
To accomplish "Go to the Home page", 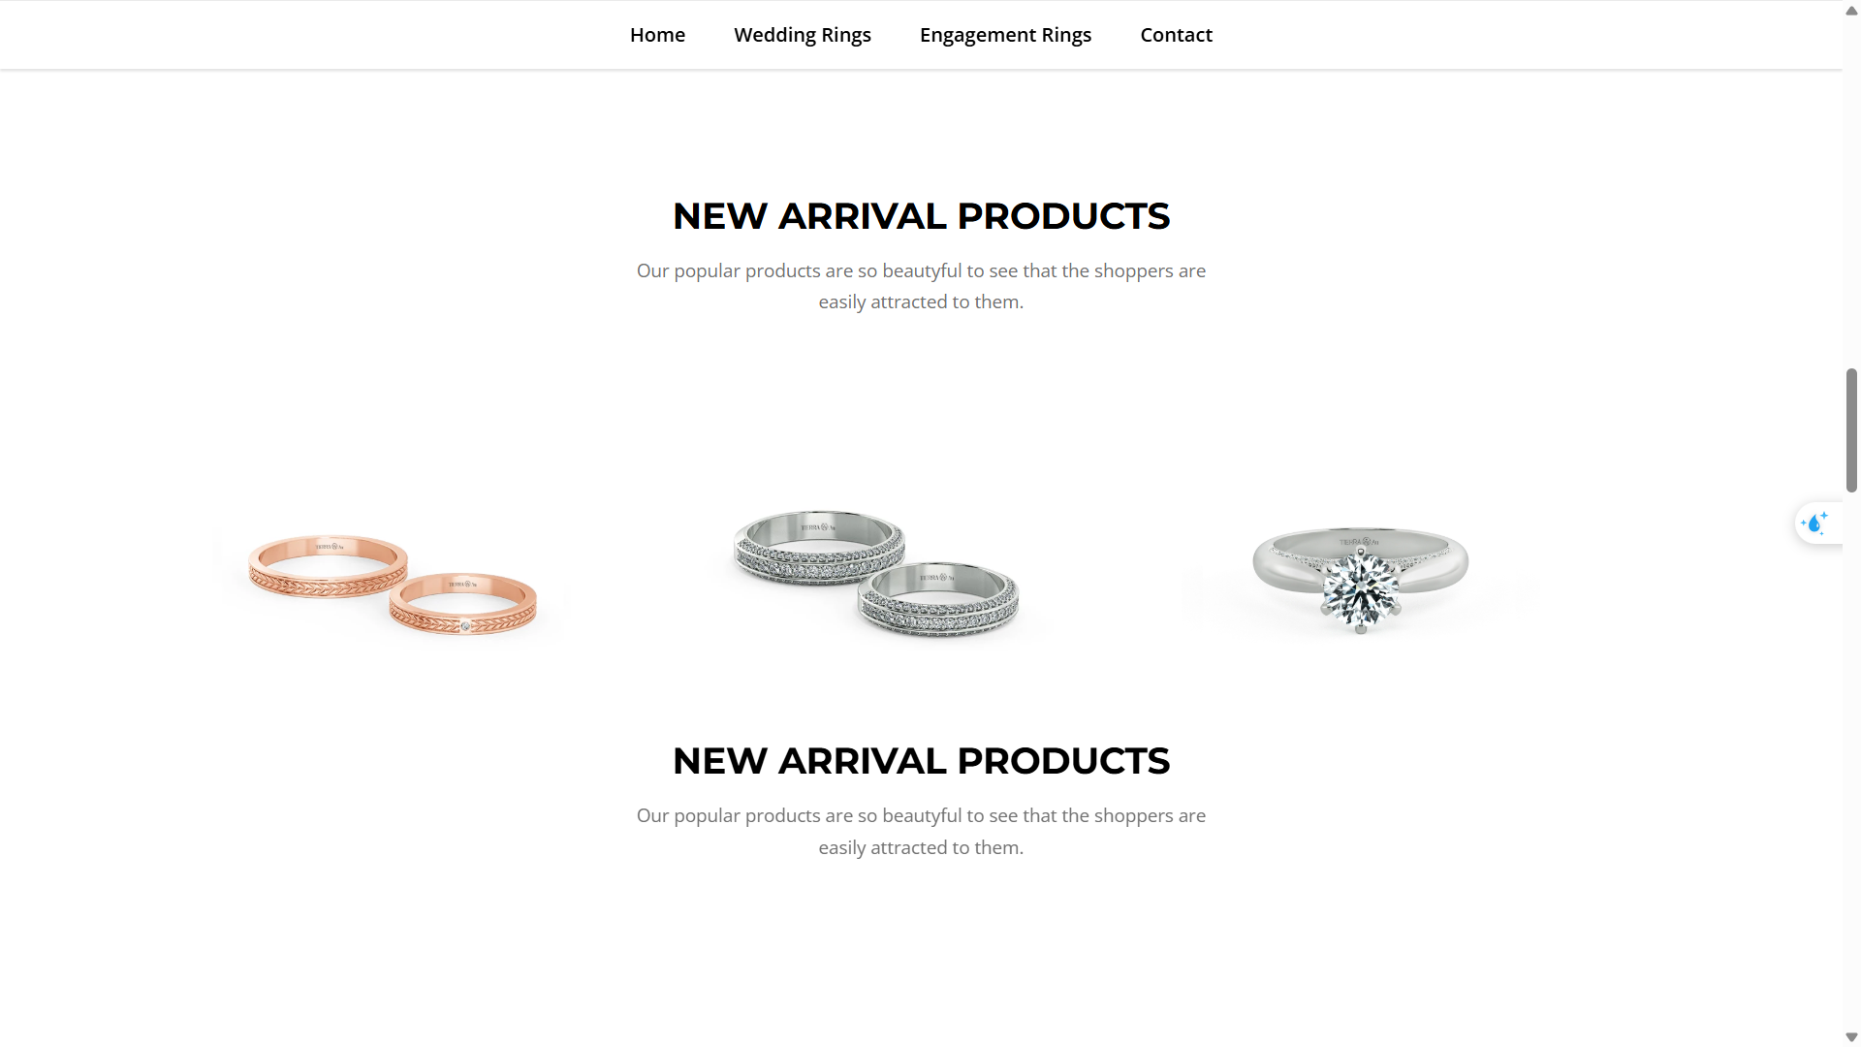I will tap(657, 35).
